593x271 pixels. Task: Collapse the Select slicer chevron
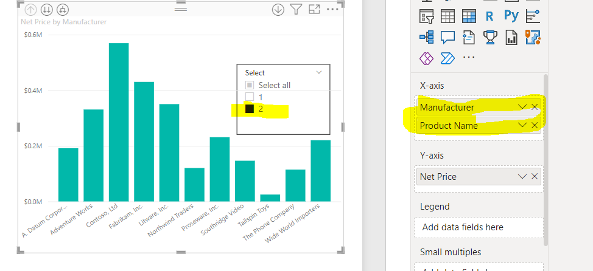[319, 72]
